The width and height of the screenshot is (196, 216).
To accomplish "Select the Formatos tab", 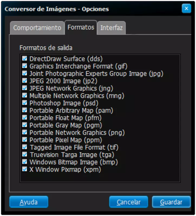I will click(x=81, y=27).
